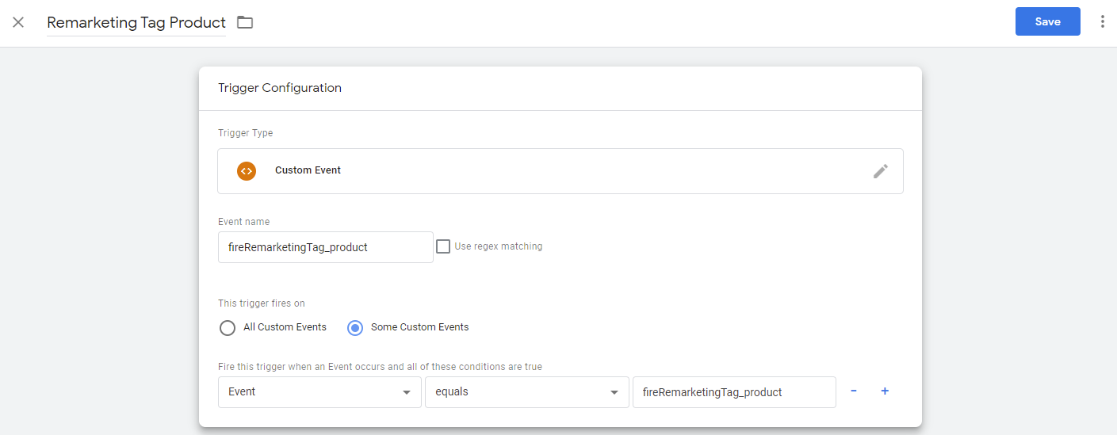
Task: Click the Remarketing Tag Product name field
Action: coord(136,23)
